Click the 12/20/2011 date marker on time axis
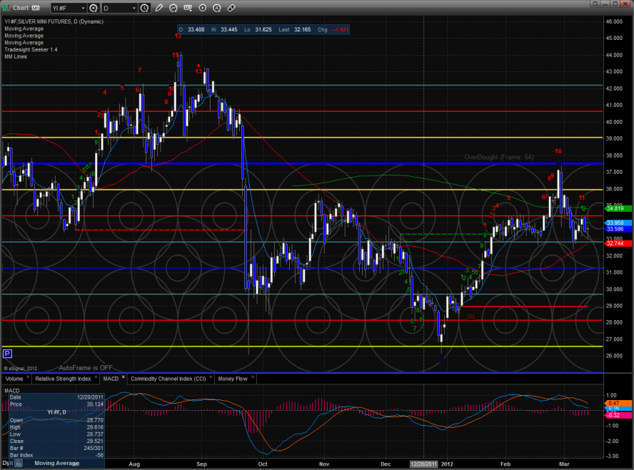Screen dimensions: 634x470 (x=423, y=464)
